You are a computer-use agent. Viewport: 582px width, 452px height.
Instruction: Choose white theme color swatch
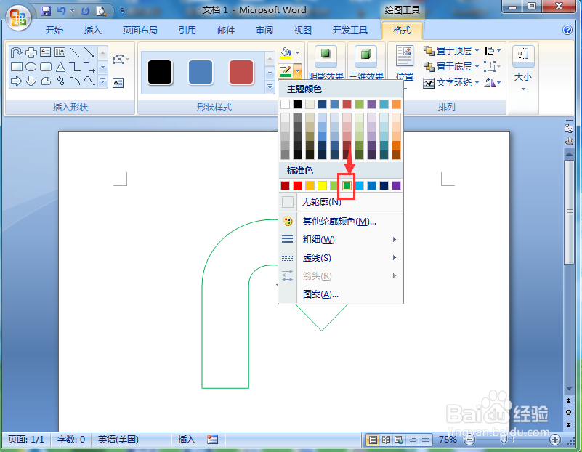tap(285, 104)
